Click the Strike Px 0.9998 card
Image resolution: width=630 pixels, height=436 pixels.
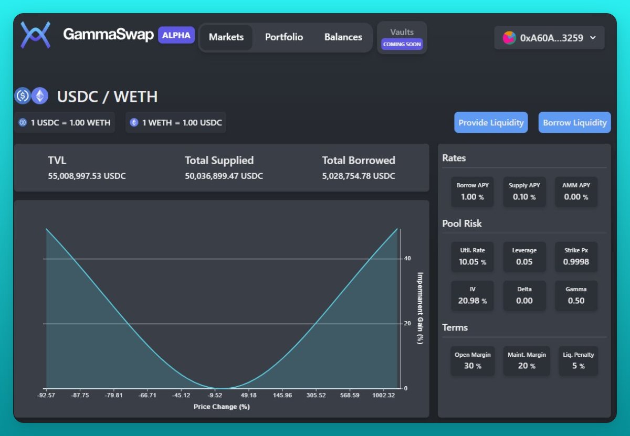576,257
